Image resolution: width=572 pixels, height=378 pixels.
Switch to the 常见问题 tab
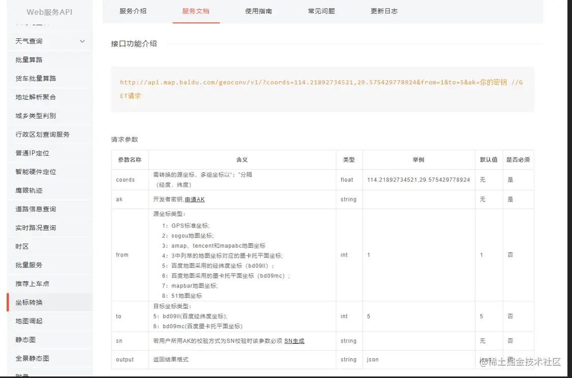click(x=321, y=11)
